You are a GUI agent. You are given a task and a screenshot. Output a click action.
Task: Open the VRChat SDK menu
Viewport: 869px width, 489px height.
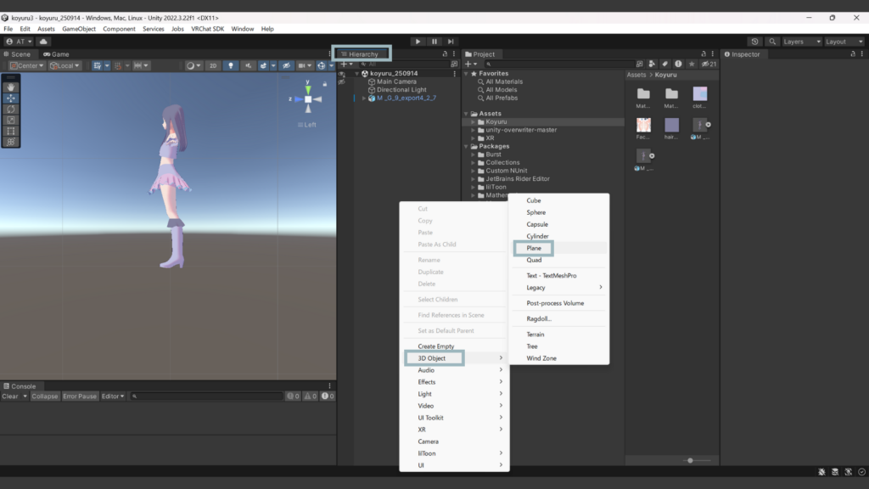coord(207,29)
